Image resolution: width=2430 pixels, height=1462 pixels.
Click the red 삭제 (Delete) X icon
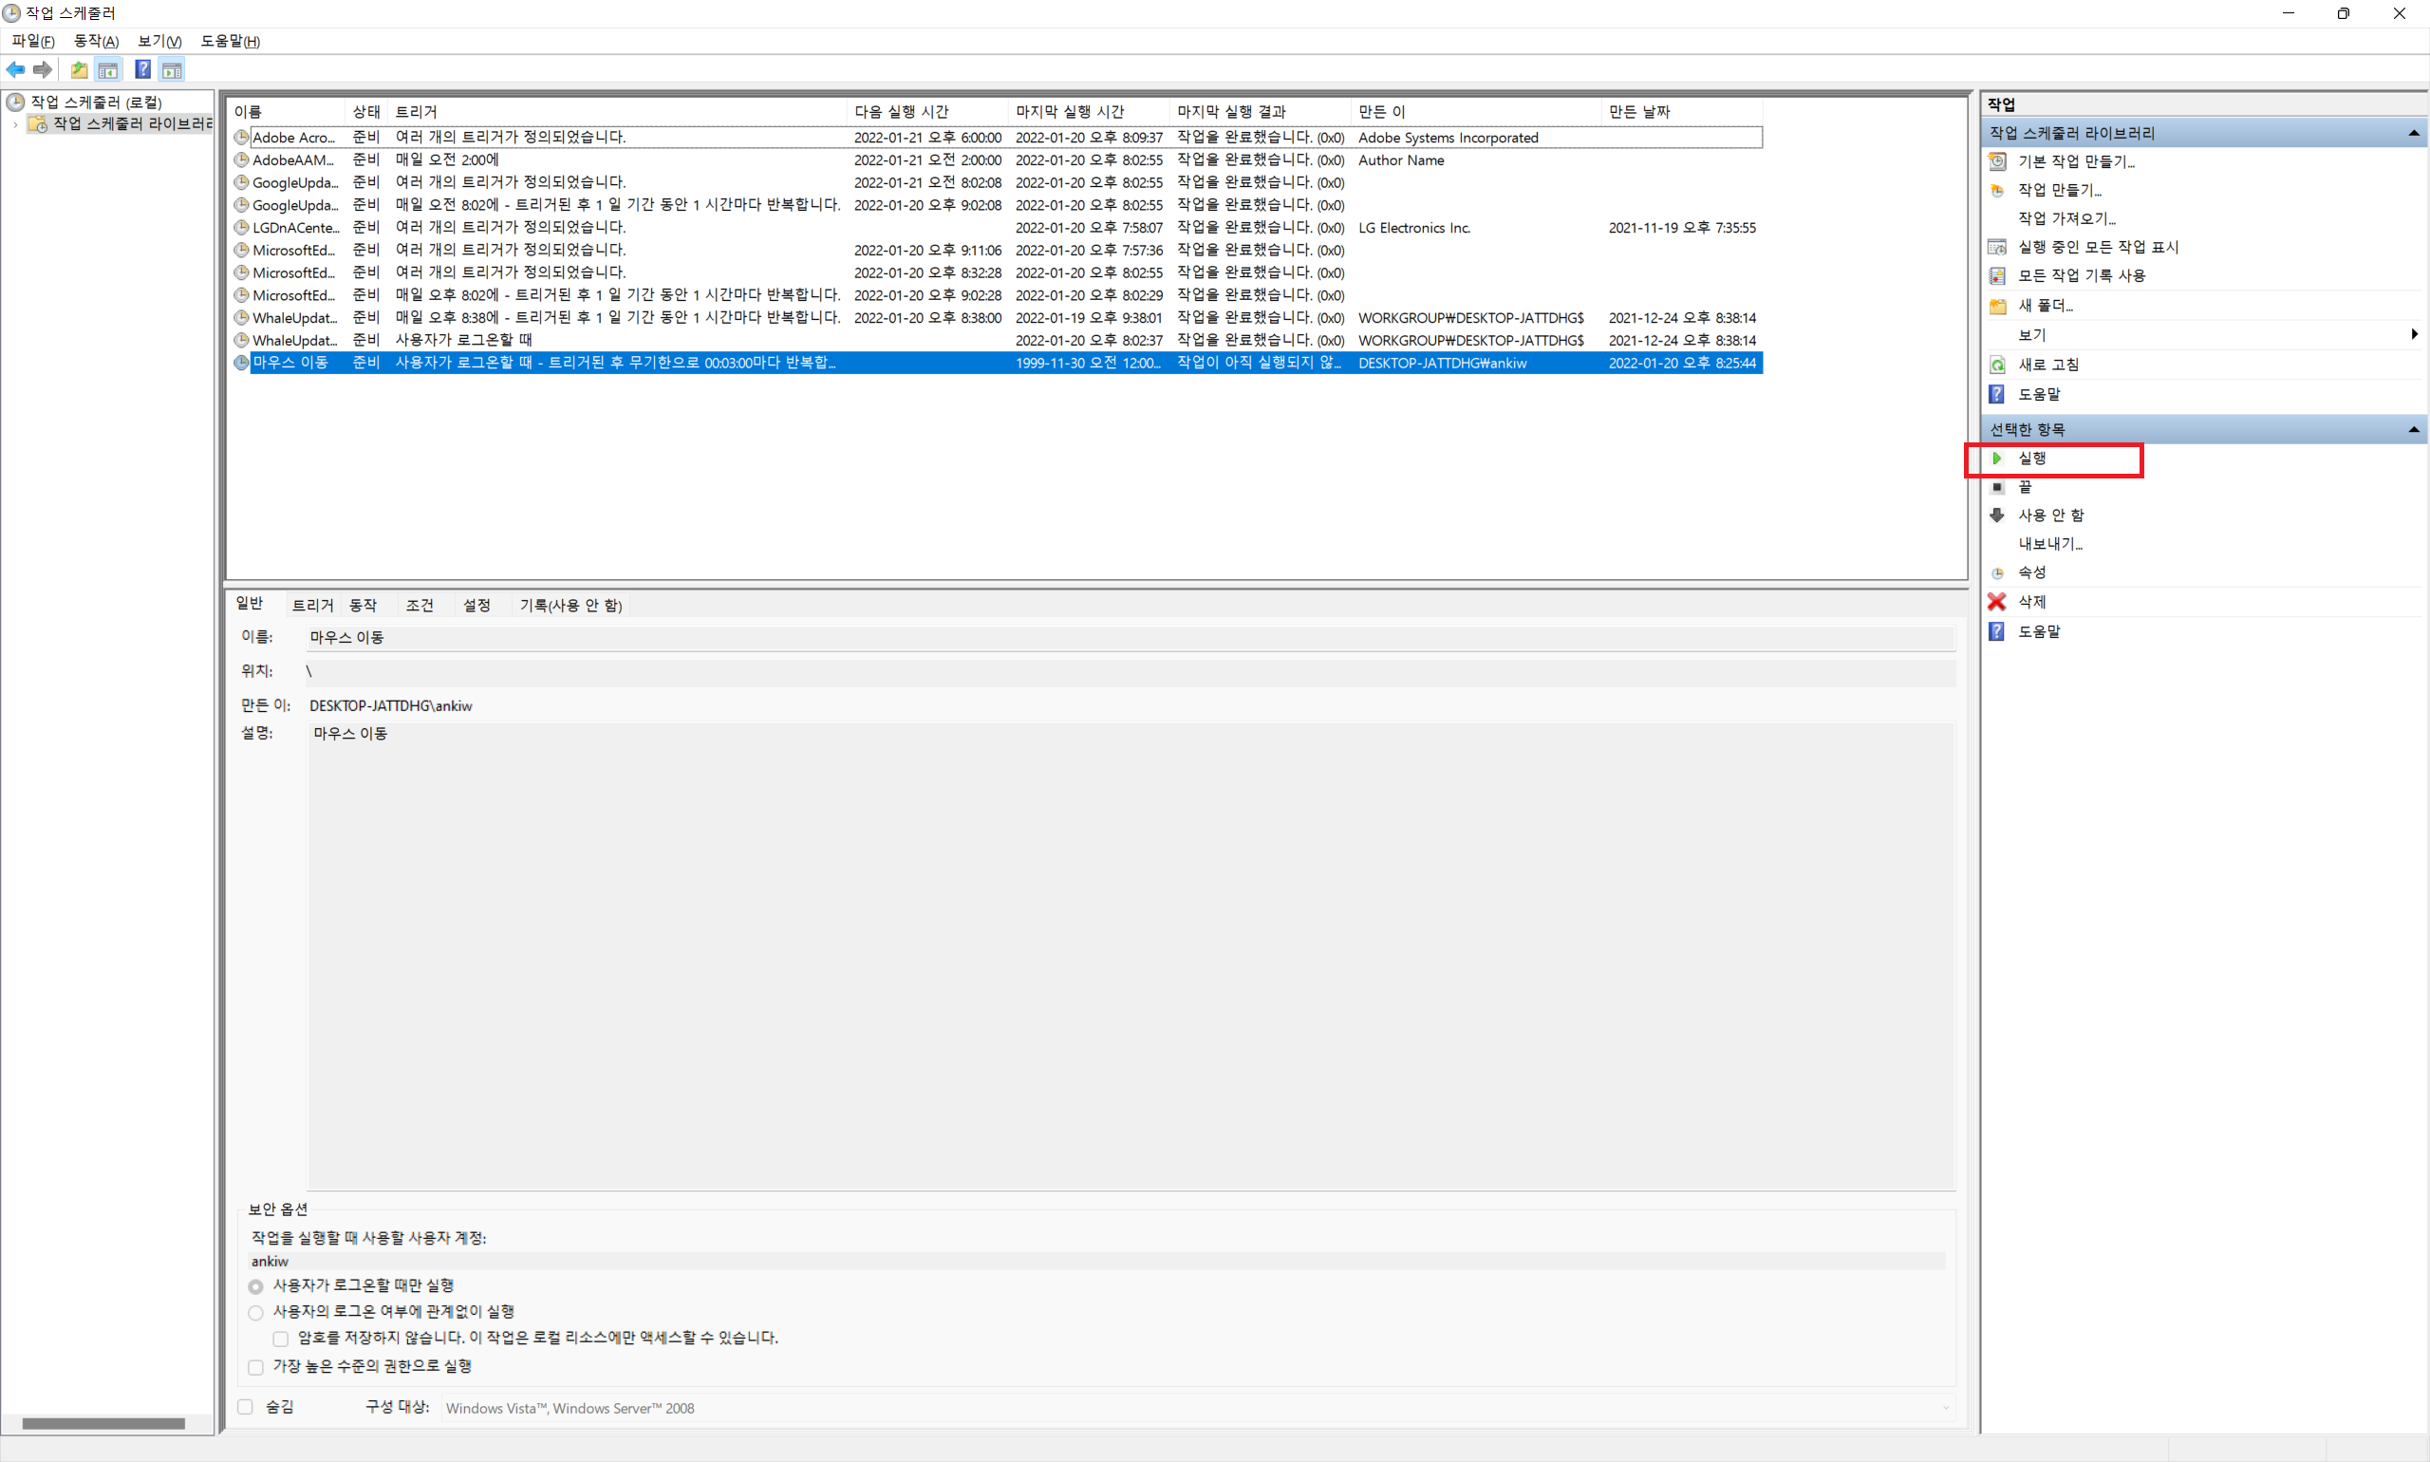[1996, 601]
